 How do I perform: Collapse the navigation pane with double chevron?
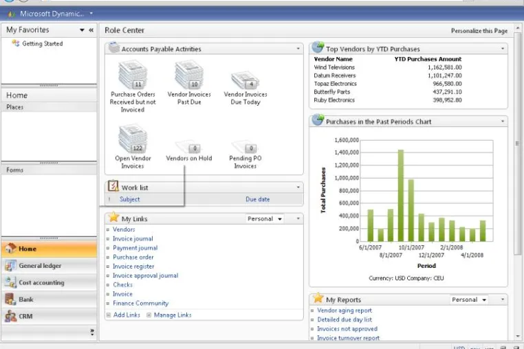91,30
